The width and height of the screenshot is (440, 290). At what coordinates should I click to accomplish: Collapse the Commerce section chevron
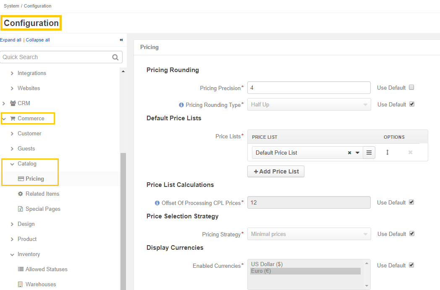[x=4, y=119]
